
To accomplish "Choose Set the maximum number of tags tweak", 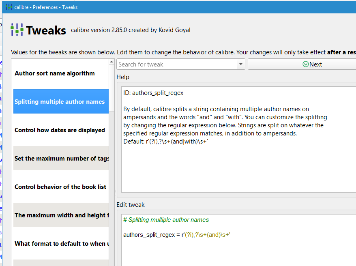I will coord(61,159).
